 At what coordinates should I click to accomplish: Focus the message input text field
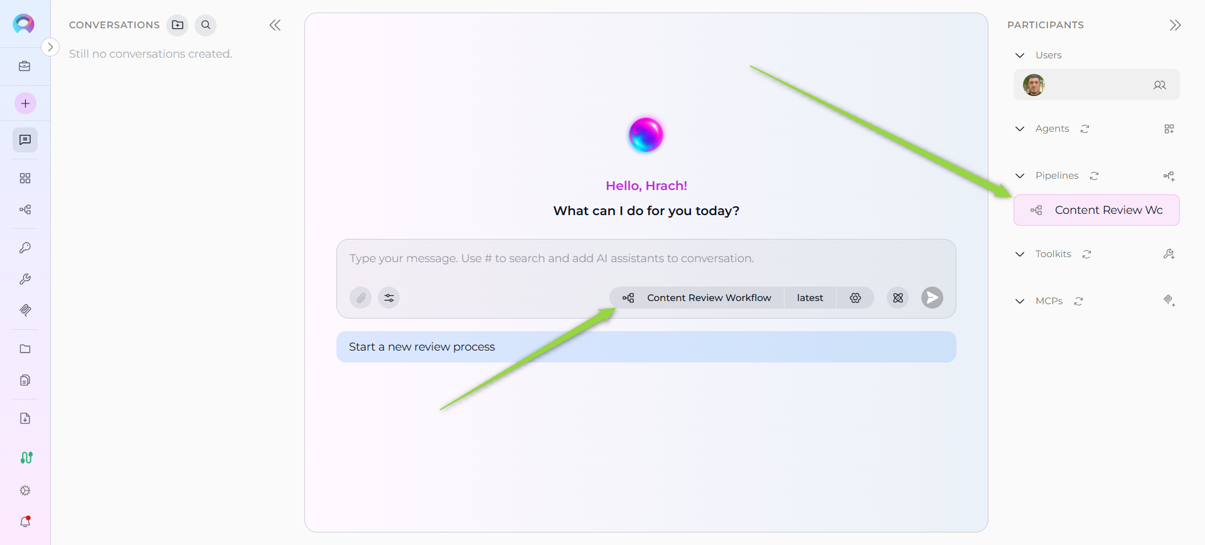[x=646, y=258]
